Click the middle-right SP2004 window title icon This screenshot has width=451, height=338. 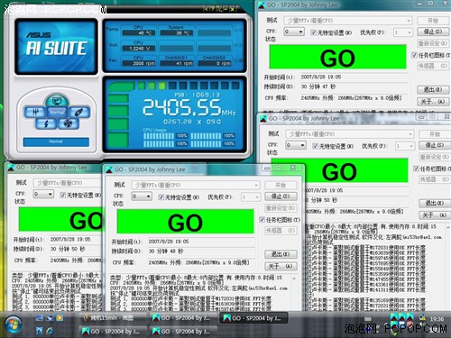pos(263,119)
